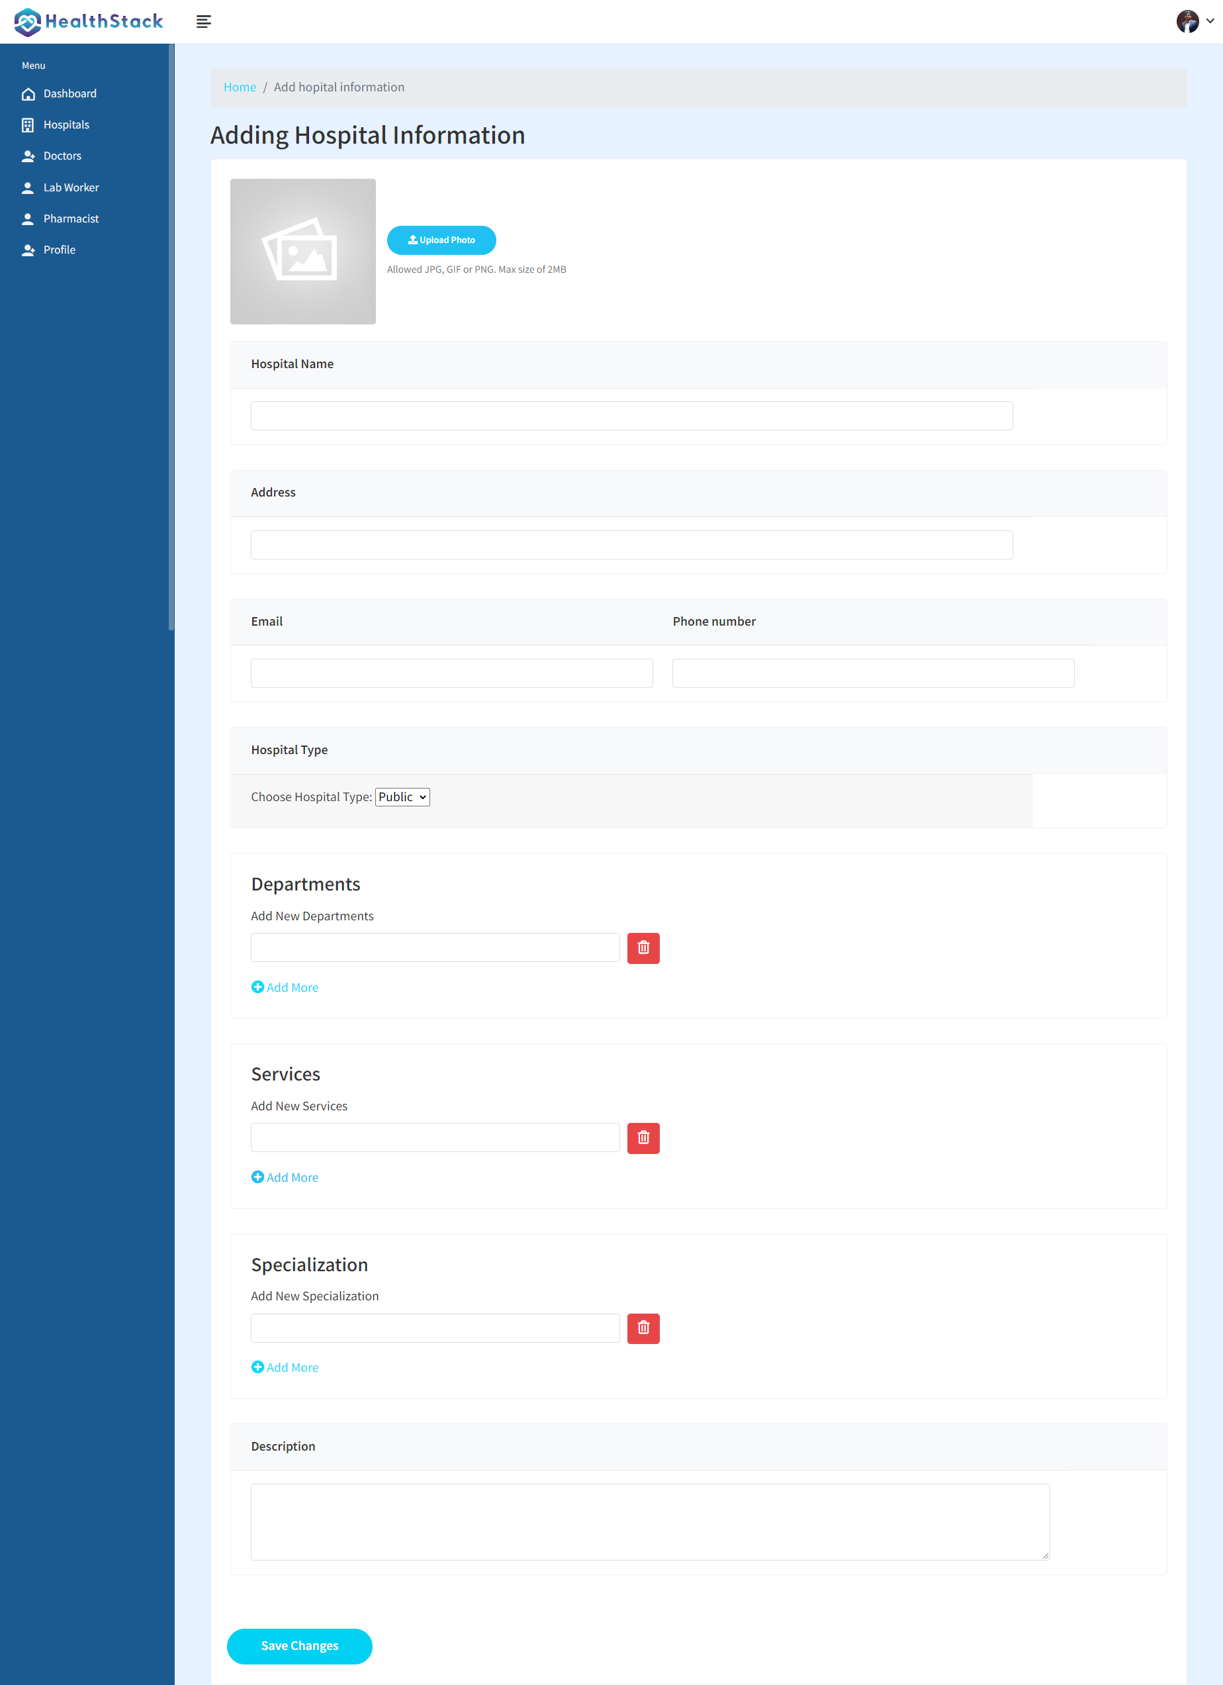Open the Hospital Type dropdown showing Public
The image size is (1223, 1685).
[402, 796]
